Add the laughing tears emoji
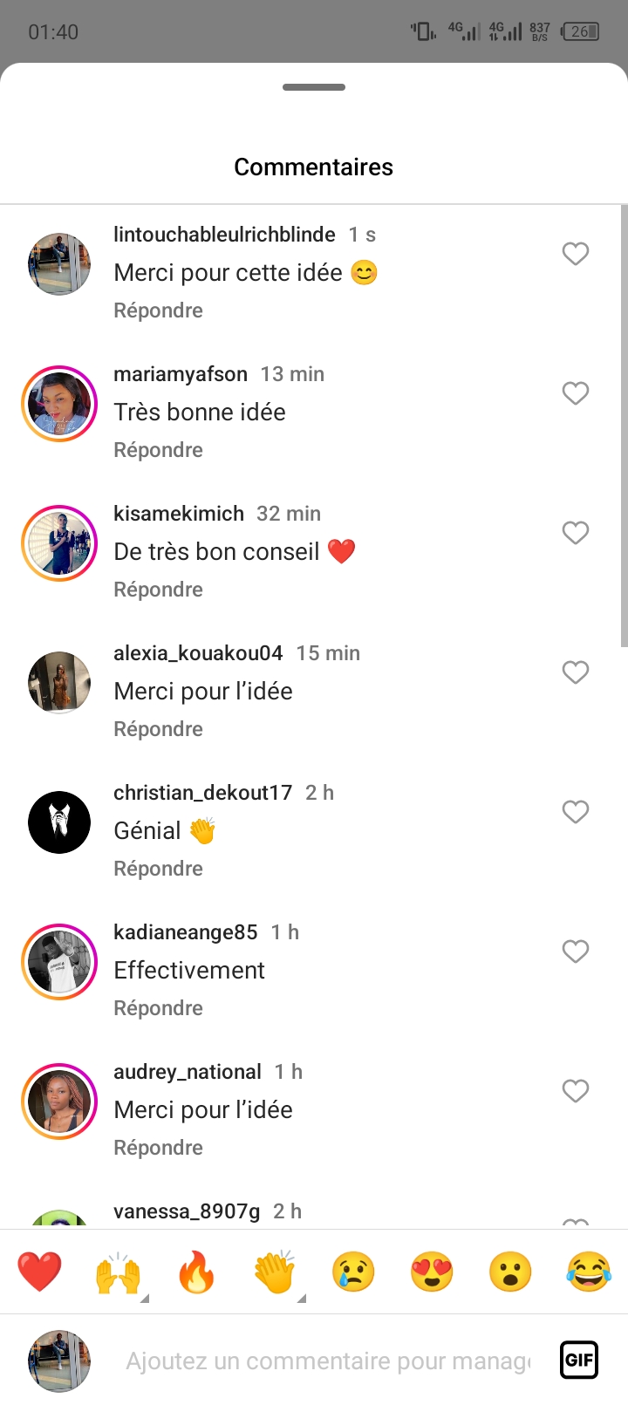The image size is (628, 1405). point(588,1272)
